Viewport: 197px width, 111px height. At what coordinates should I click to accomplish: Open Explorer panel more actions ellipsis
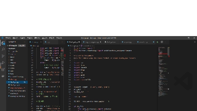[x=25, y=42]
